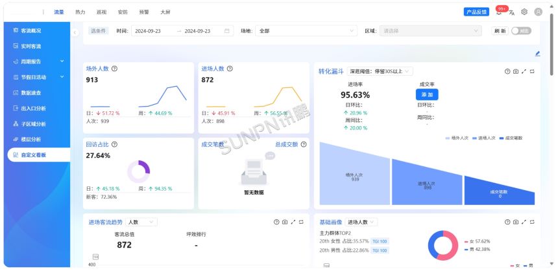
Task: Click the 产品反馈 feedback button
Action: pos(477,12)
